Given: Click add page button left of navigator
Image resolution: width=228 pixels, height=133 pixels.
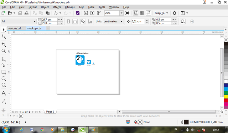Looking at the screenshot, I should pyautogui.click(x=13, y=112).
